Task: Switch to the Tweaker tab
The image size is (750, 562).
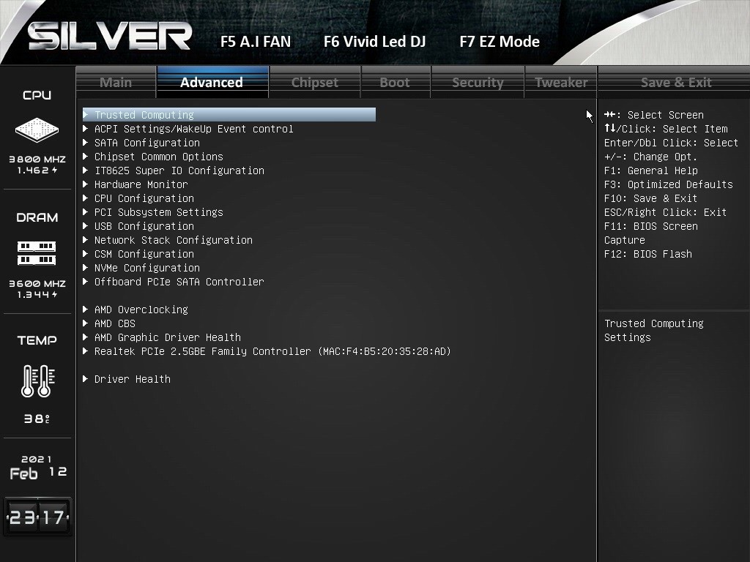Action: pos(561,82)
